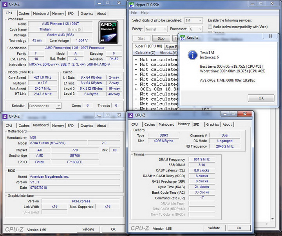Click the BIOS Brand field American Megatrends Inc.

click(74, 177)
